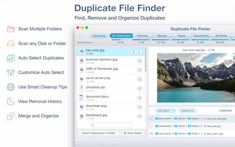Click the bay area copy.jpg path filename

click(x=216, y=119)
